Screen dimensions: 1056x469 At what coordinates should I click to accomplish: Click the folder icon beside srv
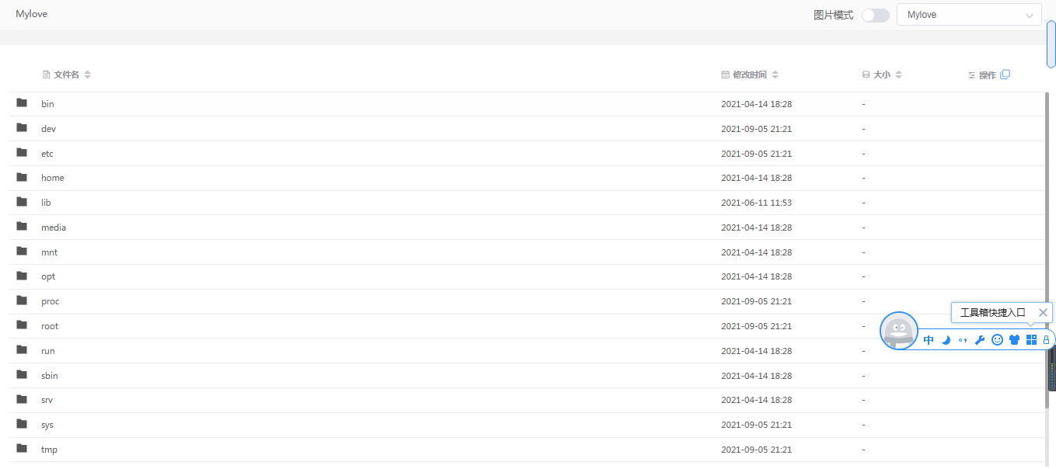[22, 398]
